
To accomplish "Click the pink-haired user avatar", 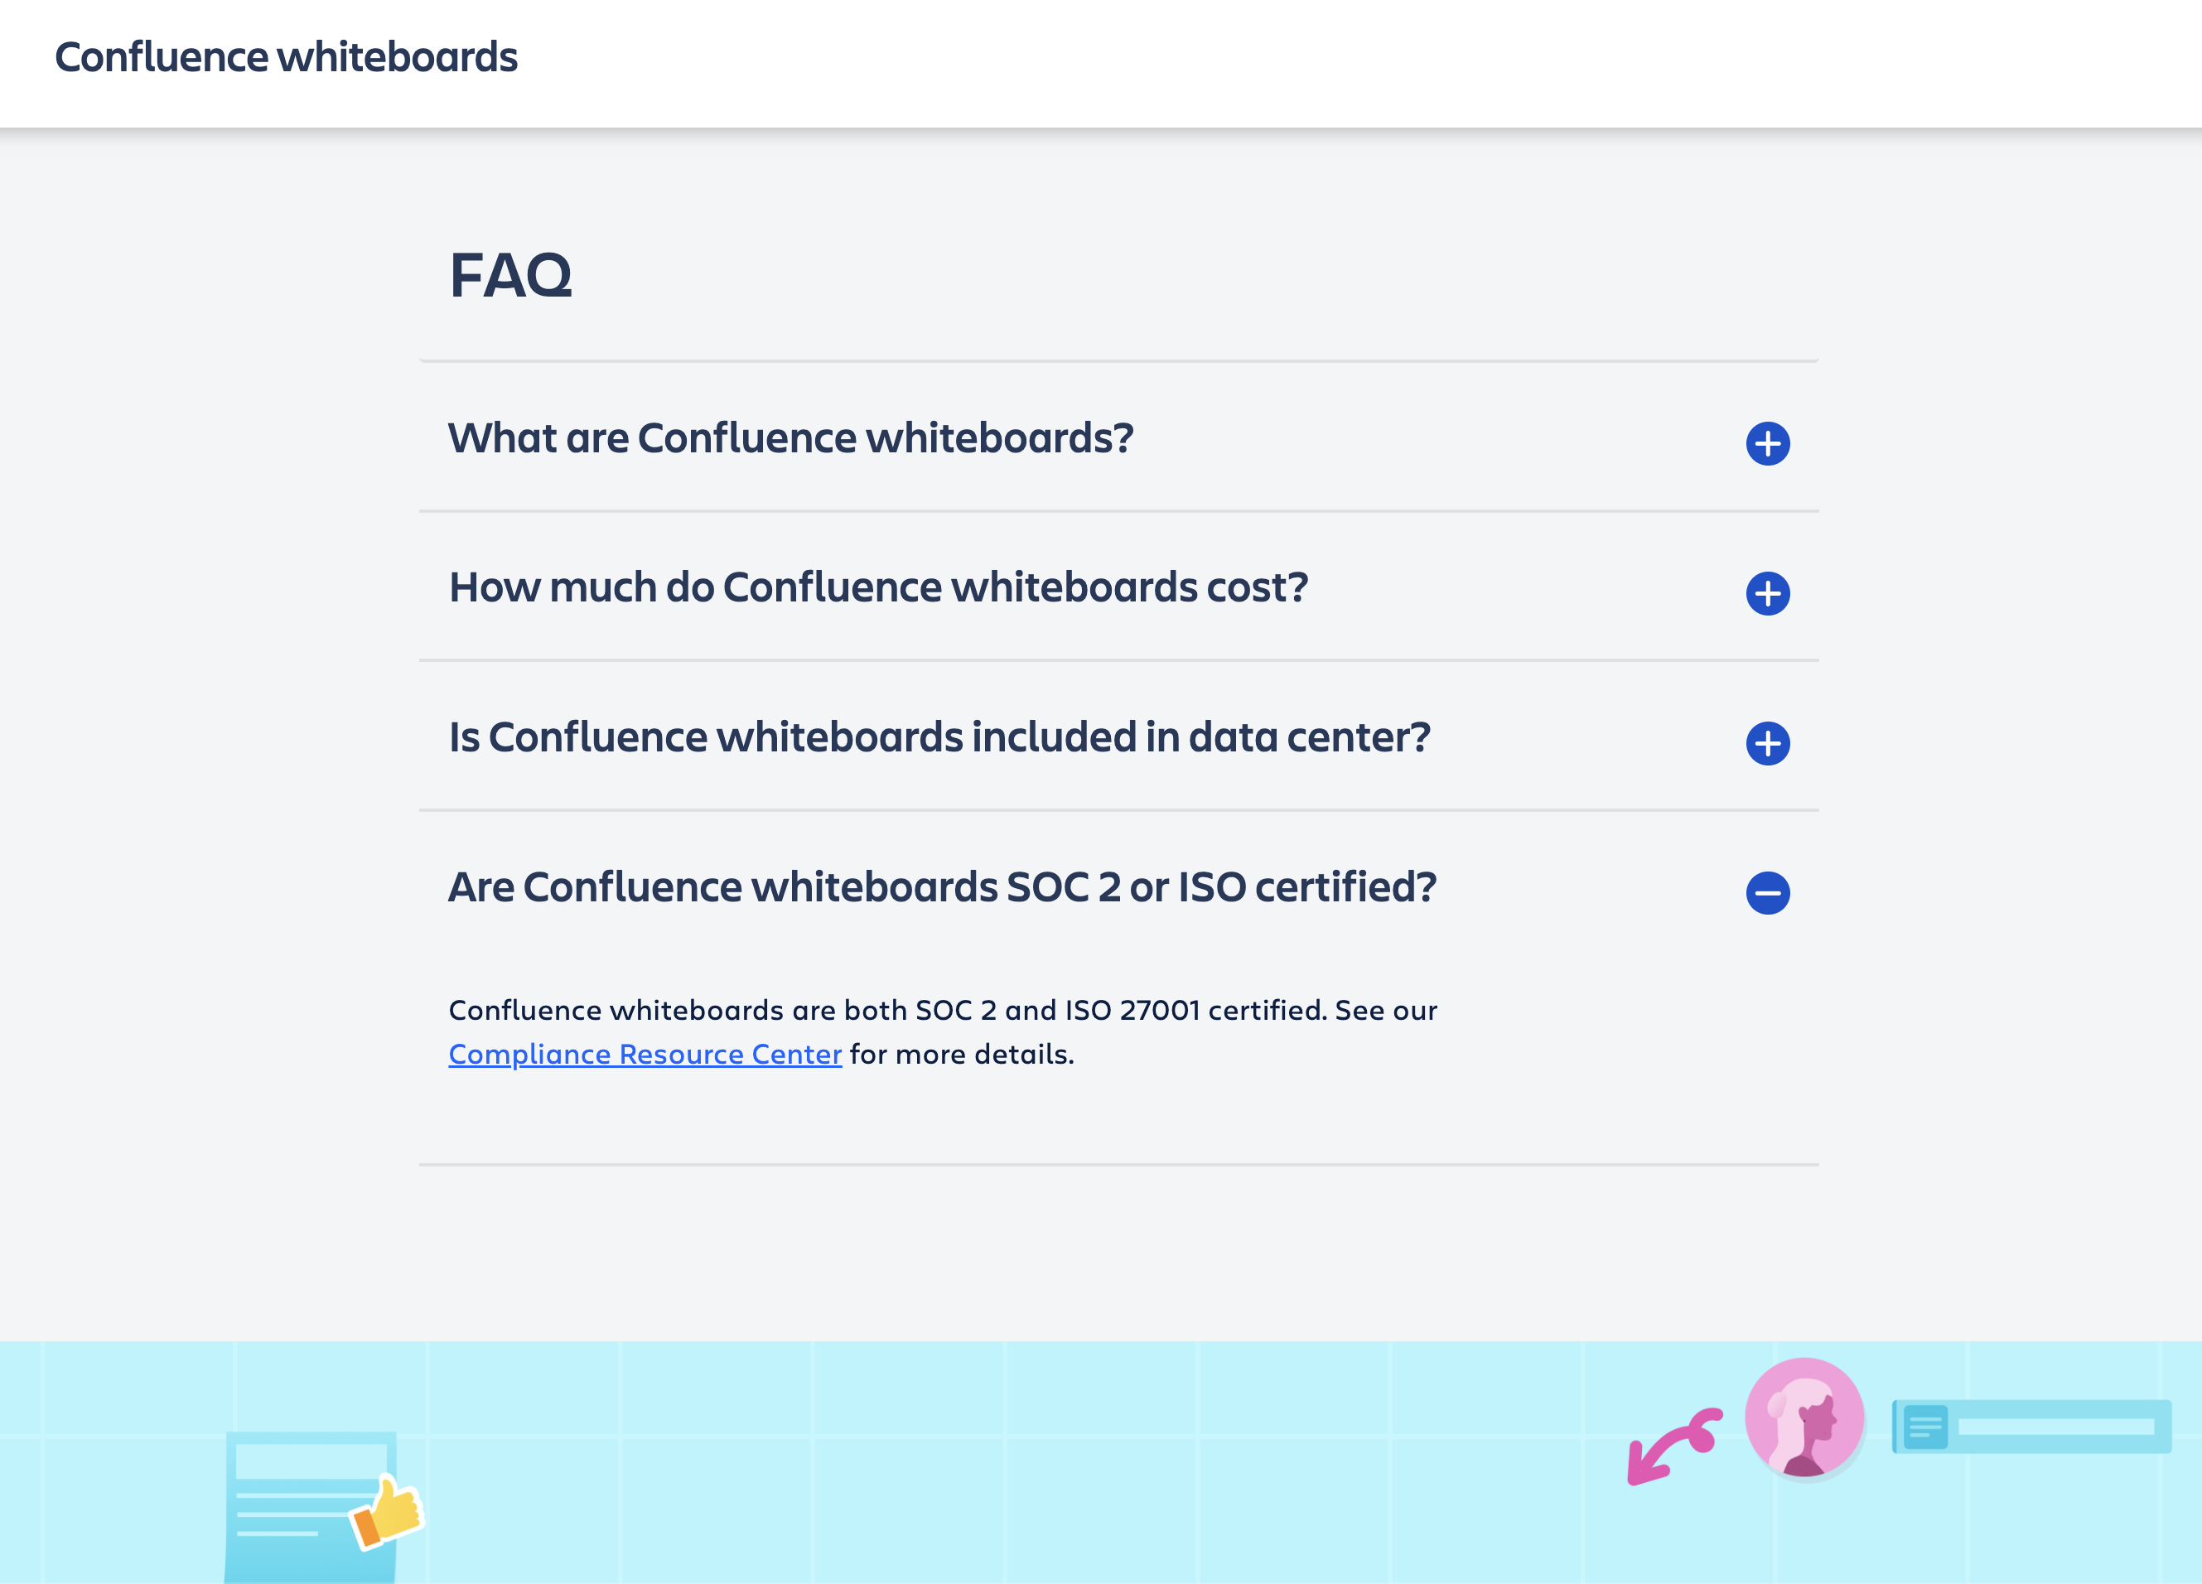I will pyautogui.click(x=1803, y=1418).
